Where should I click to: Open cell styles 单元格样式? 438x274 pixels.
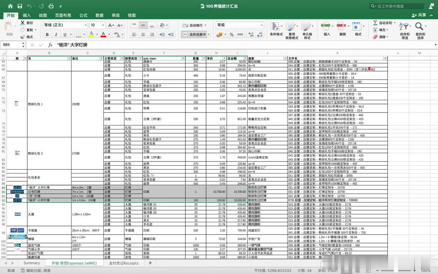point(307,30)
